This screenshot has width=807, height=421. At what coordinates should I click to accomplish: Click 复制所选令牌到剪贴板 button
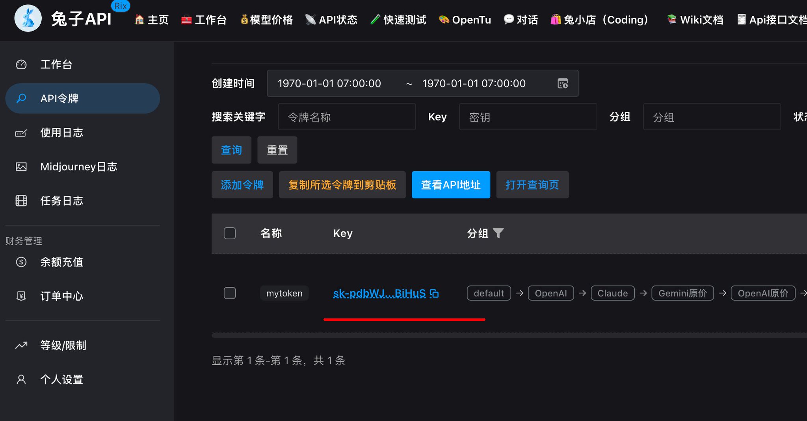(x=342, y=185)
